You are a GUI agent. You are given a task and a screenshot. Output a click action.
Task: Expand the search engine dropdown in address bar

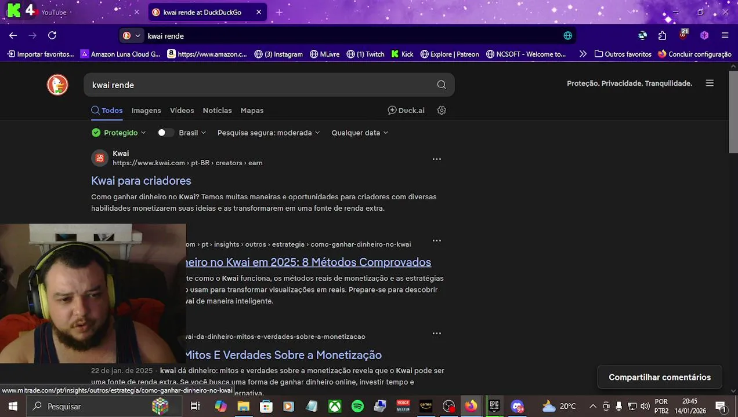[x=132, y=35]
